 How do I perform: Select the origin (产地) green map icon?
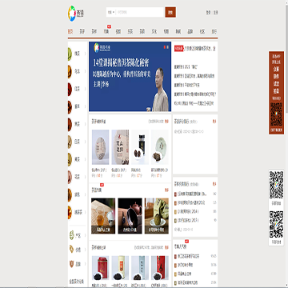pos(71,235)
